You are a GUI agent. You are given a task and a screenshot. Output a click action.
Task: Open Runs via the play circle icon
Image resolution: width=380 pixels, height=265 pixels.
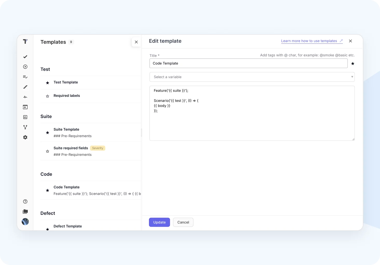[x=25, y=67]
